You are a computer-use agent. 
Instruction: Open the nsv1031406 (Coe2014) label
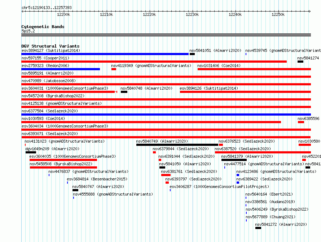tap(219, 66)
